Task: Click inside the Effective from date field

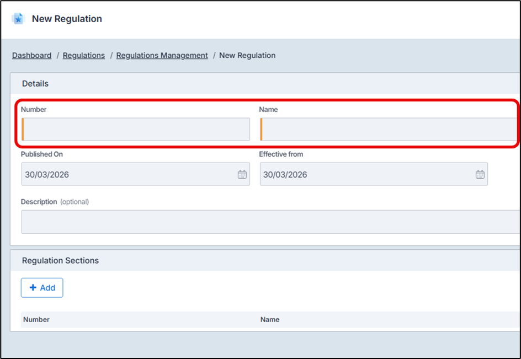Action: tap(364, 174)
